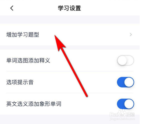Tap the empty grey area below settings
The height and width of the screenshot is (124, 143).
(x=70, y=119)
